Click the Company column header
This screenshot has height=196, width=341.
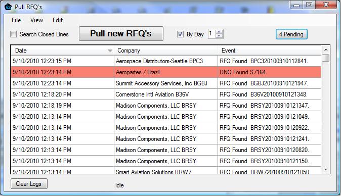click(166, 51)
